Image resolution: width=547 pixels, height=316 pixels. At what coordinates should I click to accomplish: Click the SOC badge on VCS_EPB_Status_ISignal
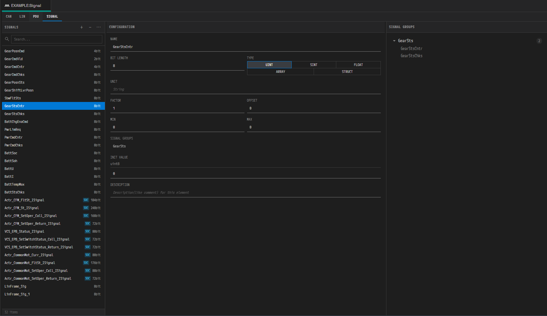(x=88, y=231)
